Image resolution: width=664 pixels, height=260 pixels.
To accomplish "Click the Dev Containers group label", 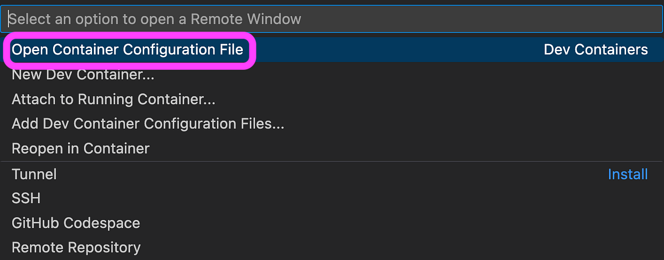I will pos(596,50).
